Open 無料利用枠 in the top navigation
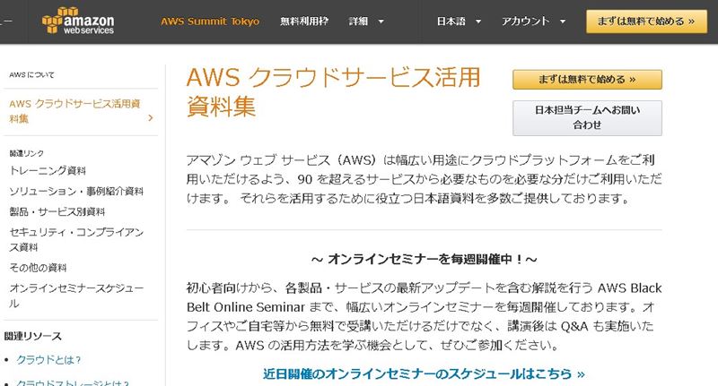Image resolution: width=718 pixels, height=386 pixels. click(304, 21)
